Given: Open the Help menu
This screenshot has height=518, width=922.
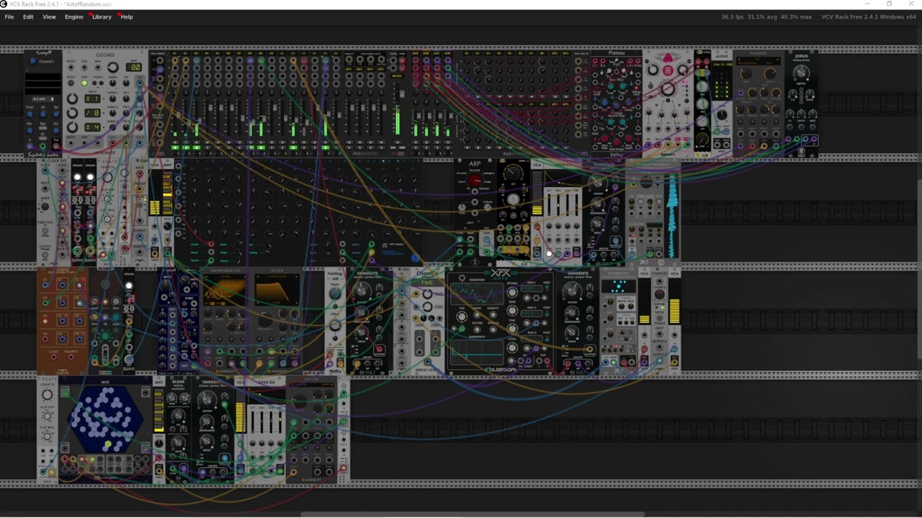Looking at the screenshot, I should 127,17.
